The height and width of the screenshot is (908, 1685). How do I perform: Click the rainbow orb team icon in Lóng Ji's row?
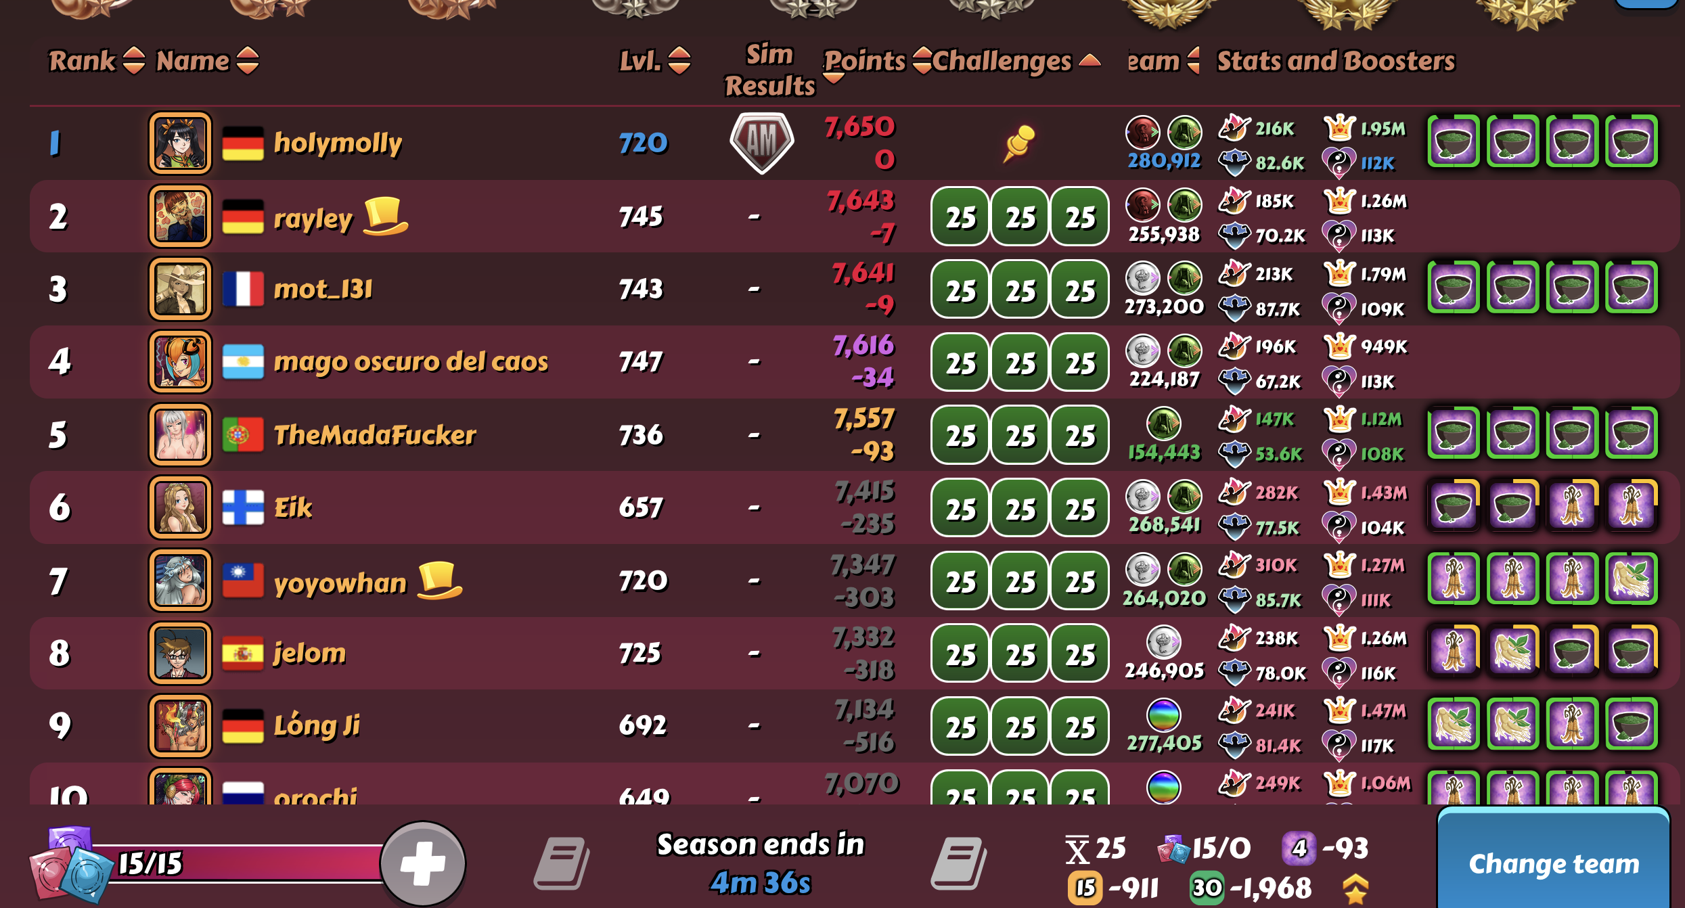point(1164,715)
